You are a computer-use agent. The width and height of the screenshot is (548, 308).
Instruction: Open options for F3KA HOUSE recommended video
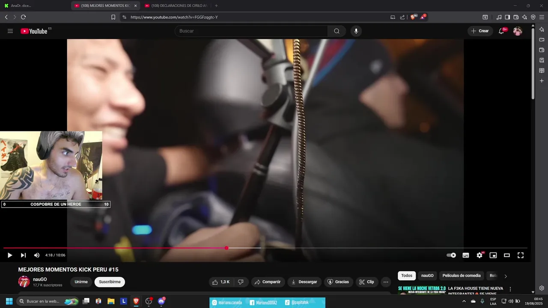point(510,290)
